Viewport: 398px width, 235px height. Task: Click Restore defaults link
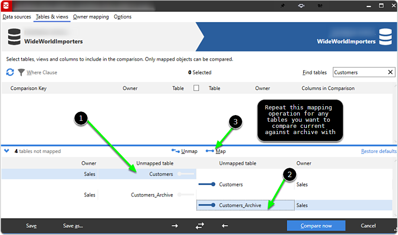[379, 151]
